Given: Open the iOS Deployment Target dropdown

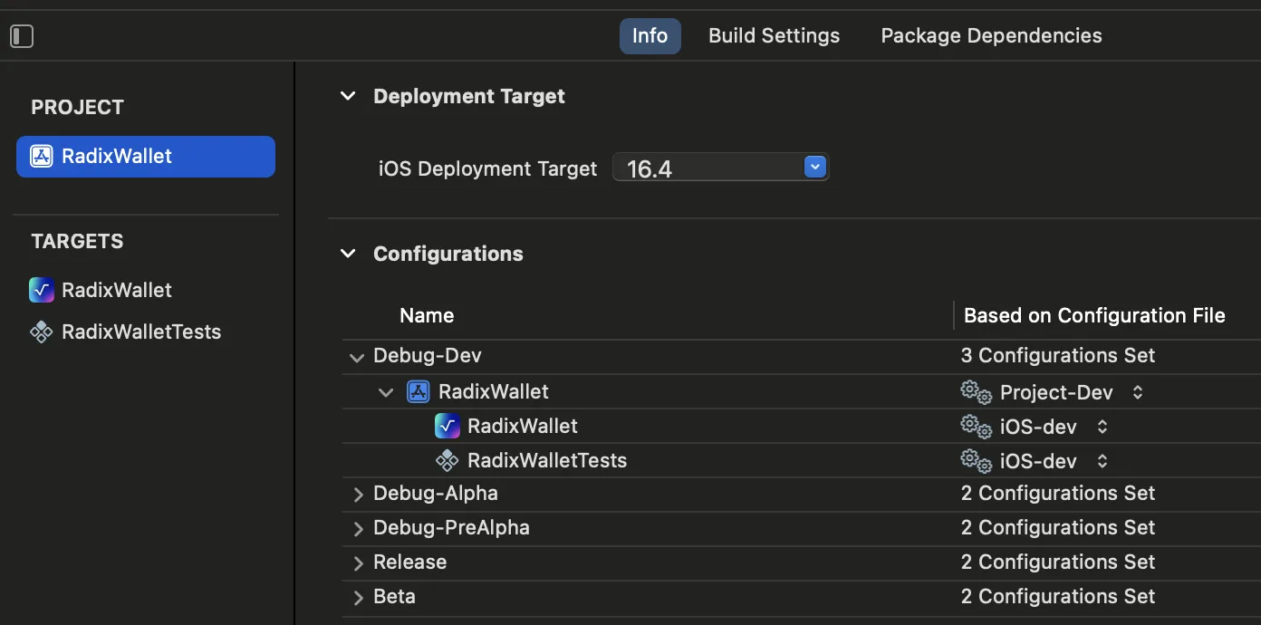Looking at the screenshot, I should tap(815, 168).
